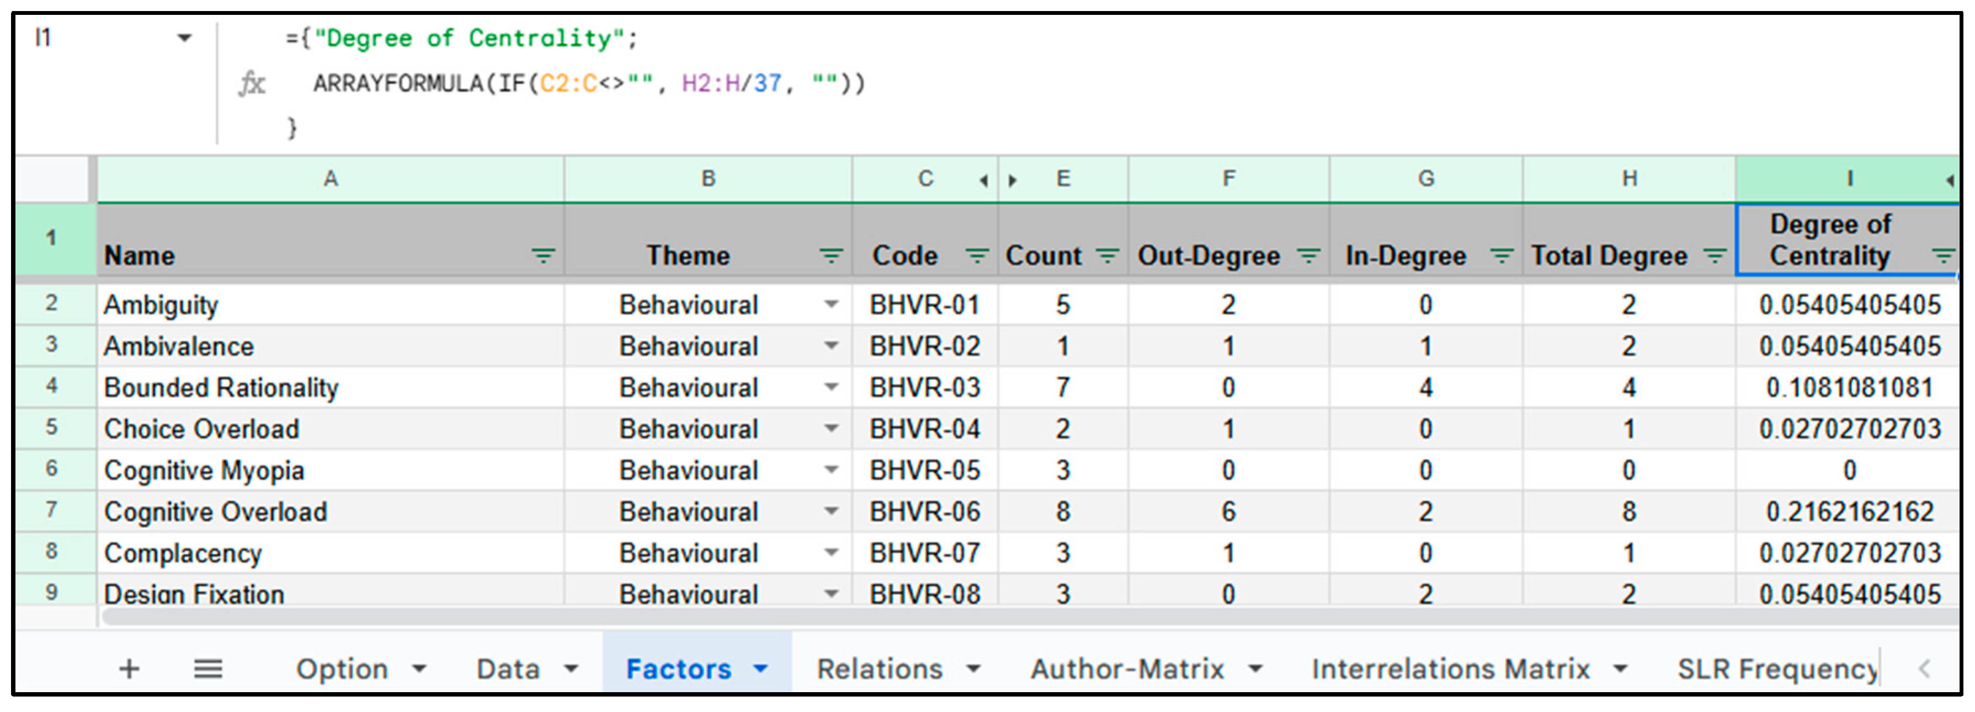Open the all sheets list icon
The image size is (1975, 712).
click(x=208, y=669)
